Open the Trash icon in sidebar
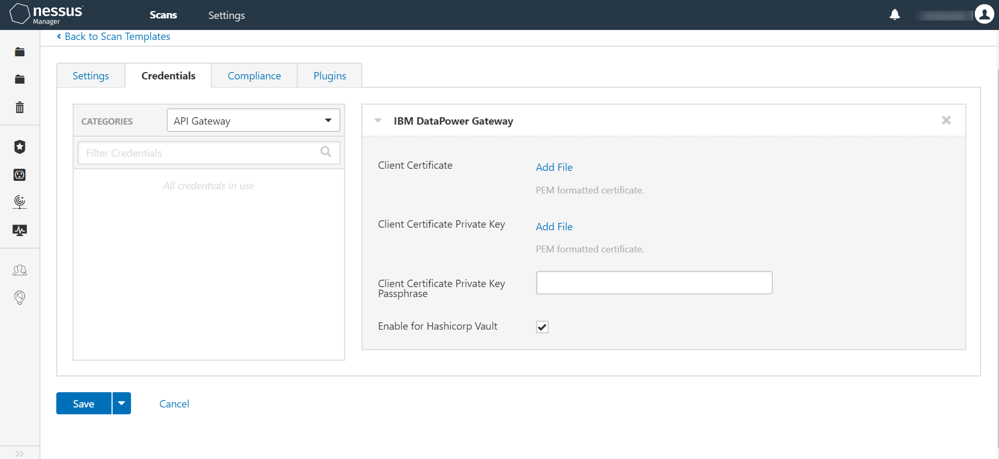 pyautogui.click(x=20, y=107)
